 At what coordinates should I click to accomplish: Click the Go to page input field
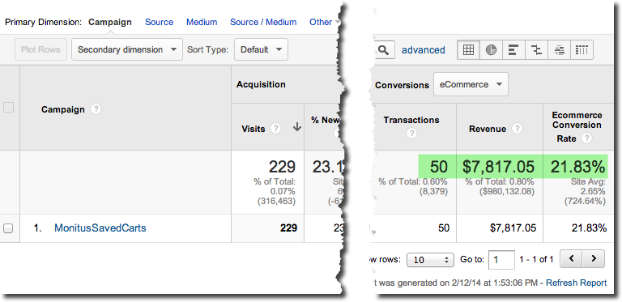(501, 260)
